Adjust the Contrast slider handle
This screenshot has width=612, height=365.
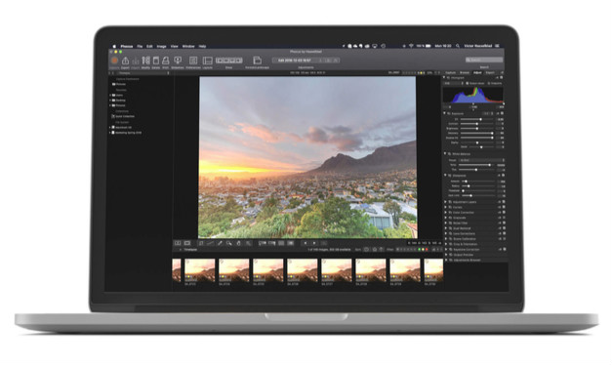(x=476, y=124)
